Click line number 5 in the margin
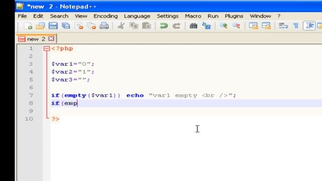Screen dimensions: 322x181 point(31,79)
